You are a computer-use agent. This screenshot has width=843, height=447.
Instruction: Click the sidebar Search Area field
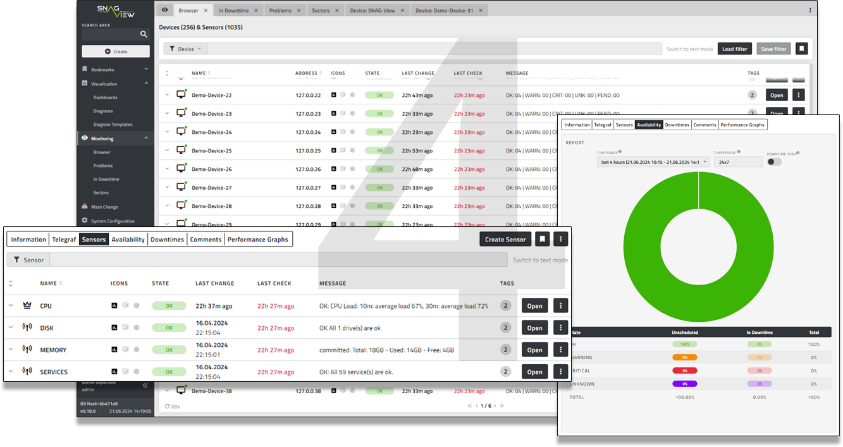pyautogui.click(x=109, y=34)
